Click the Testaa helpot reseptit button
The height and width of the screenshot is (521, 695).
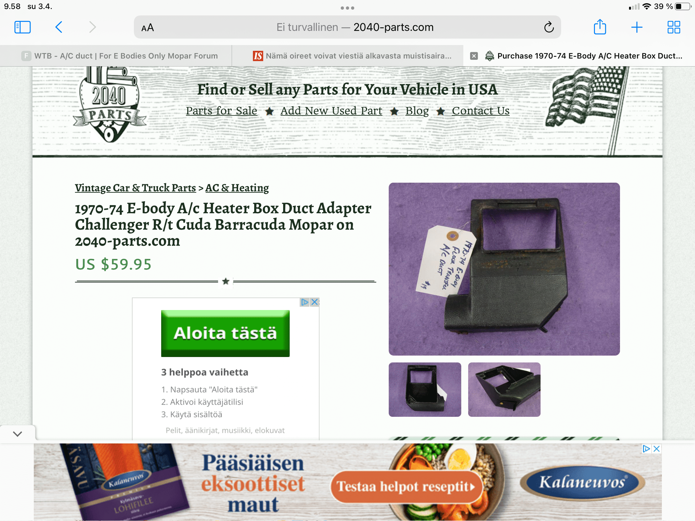(x=406, y=487)
